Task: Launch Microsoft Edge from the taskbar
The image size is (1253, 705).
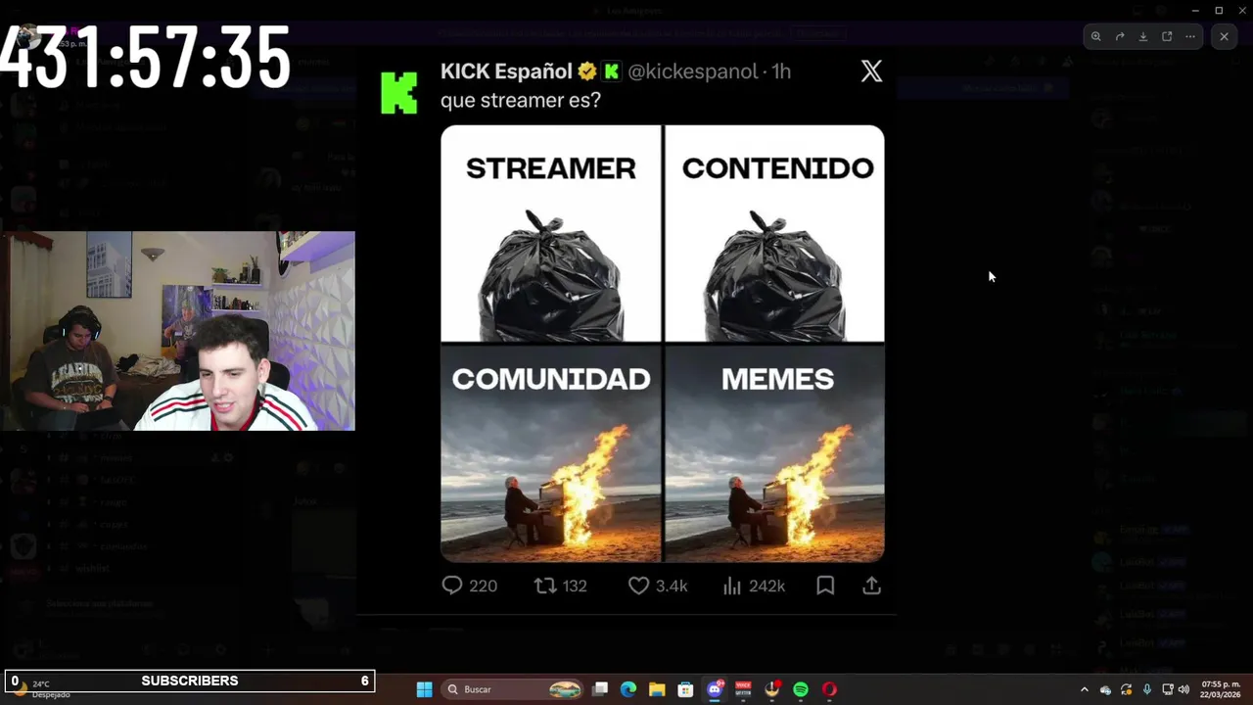Action: [x=628, y=689]
